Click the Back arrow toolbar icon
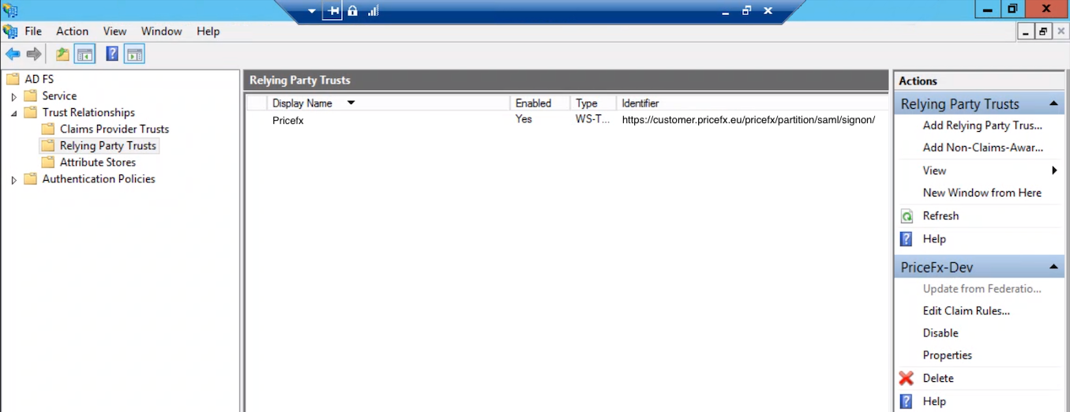The height and width of the screenshot is (412, 1070). pyautogui.click(x=13, y=54)
